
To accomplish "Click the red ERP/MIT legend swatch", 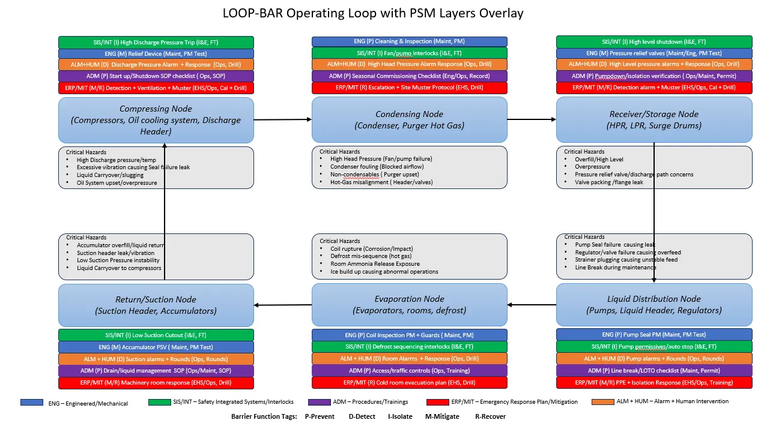I will [x=437, y=403].
